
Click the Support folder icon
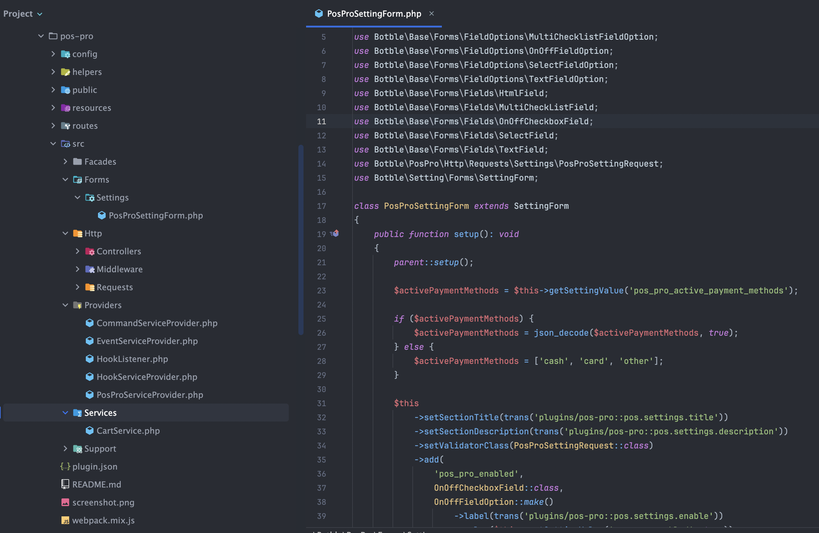coord(77,449)
